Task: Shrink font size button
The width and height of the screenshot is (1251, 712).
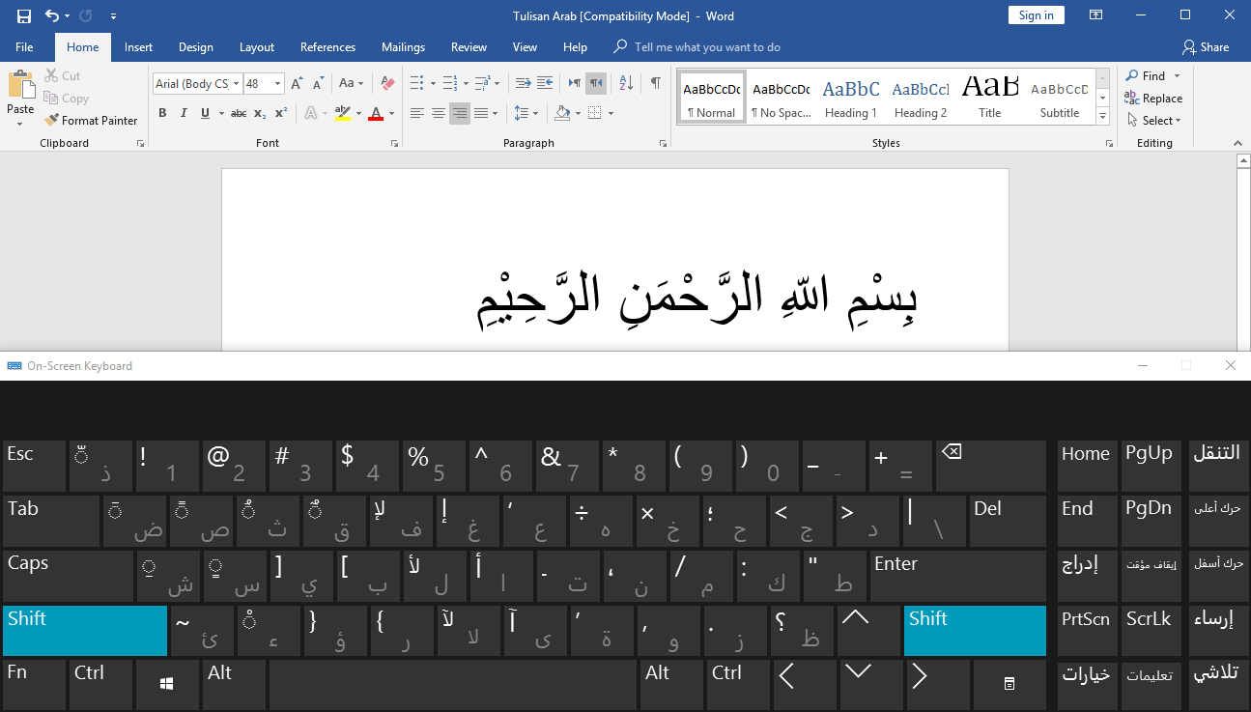Action: (x=317, y=84)
